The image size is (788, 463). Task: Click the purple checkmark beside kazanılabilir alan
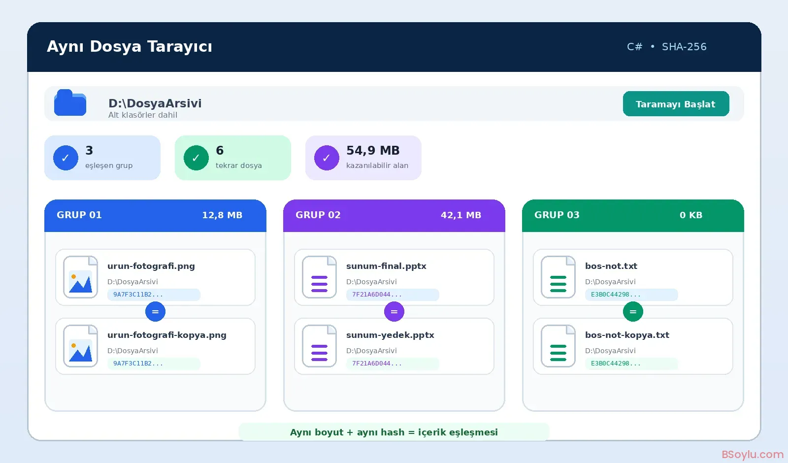(327, 158)
